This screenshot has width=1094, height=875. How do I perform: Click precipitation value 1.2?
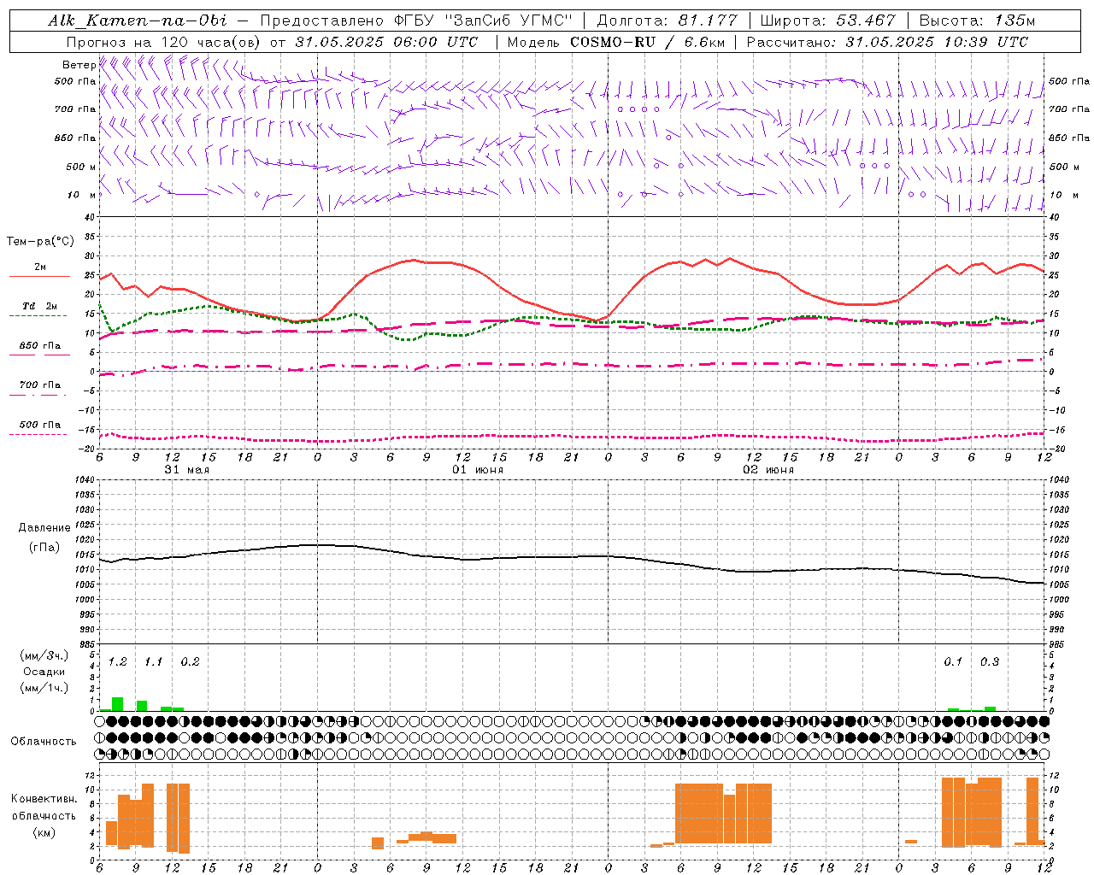point(117,662)
